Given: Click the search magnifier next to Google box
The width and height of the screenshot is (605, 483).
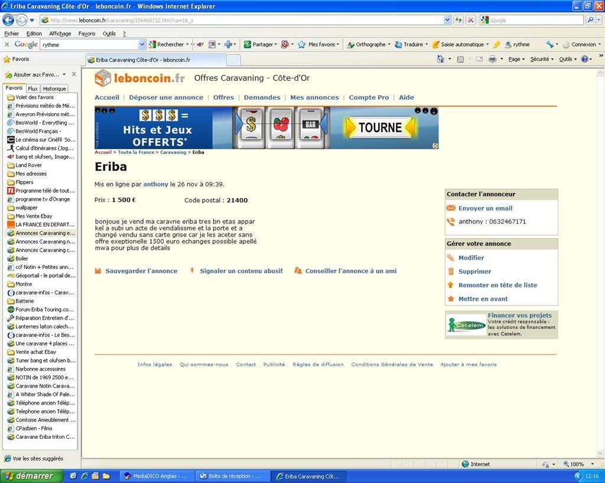Looking at the screenshot, I should click(x=590, y=20).
